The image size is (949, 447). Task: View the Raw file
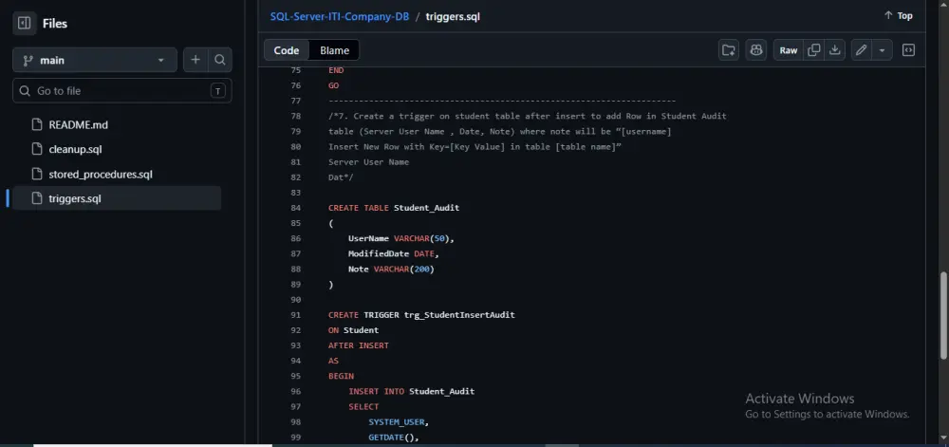789,50
